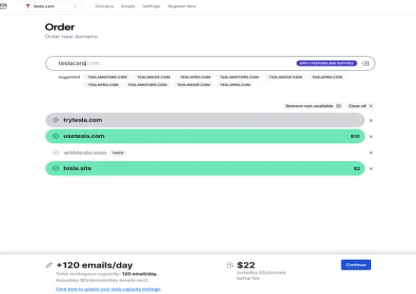Select the Register New tab
The image size is (416, 294).
click(x=182, y=6)
